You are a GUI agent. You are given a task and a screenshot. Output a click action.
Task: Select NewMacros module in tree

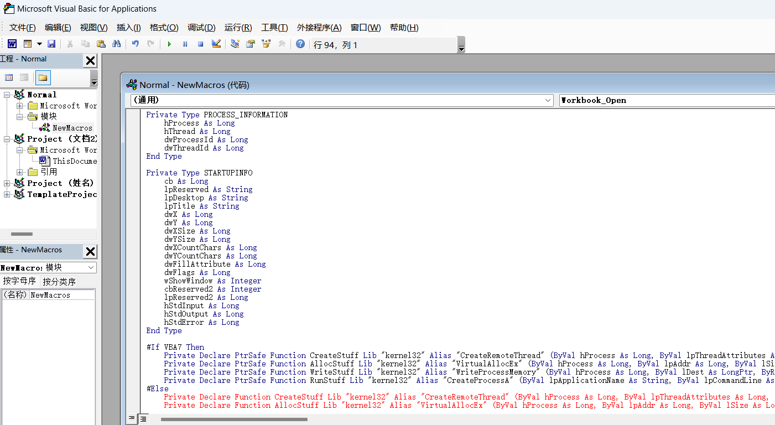72,128
